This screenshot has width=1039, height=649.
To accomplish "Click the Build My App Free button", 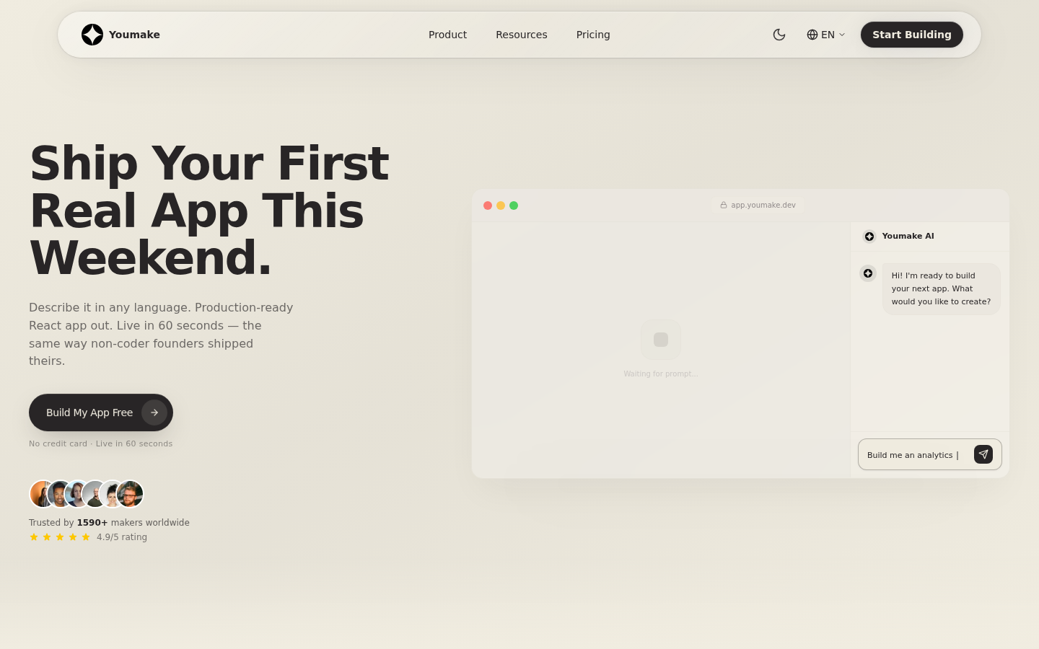I will [101, 412].
